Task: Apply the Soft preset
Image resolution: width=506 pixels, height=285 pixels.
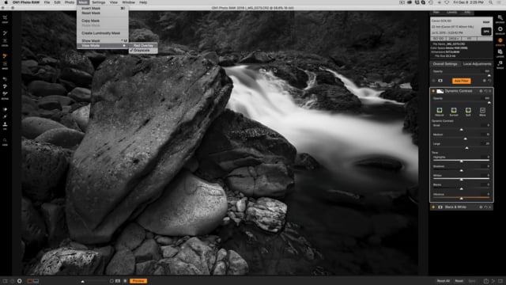Action: pyautogui.click(x=468, y=112)
